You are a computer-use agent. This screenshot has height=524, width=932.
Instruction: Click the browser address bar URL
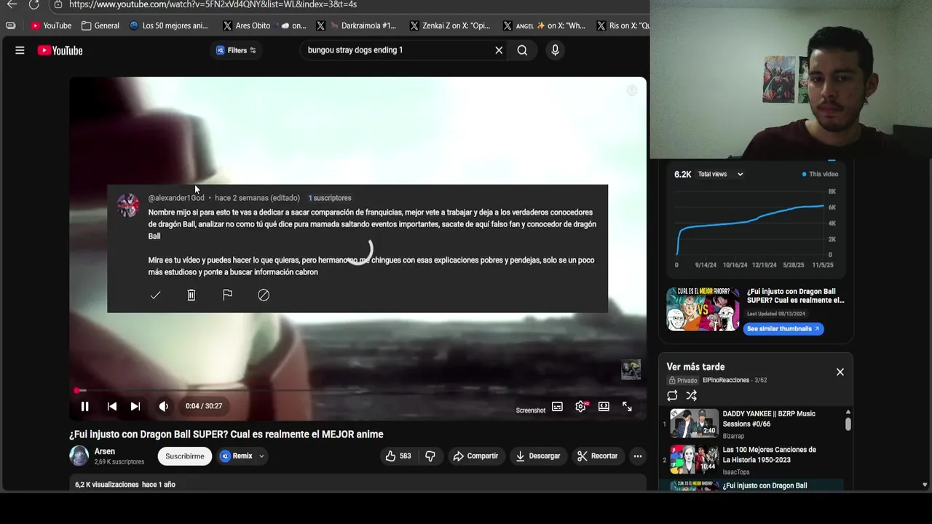point(213,4)
